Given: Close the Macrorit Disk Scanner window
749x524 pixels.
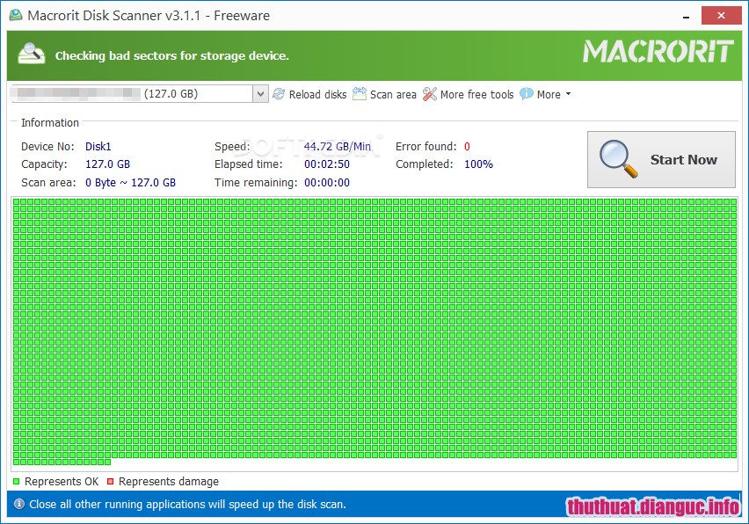Looking at the screenshot, I should click(721, 16).
